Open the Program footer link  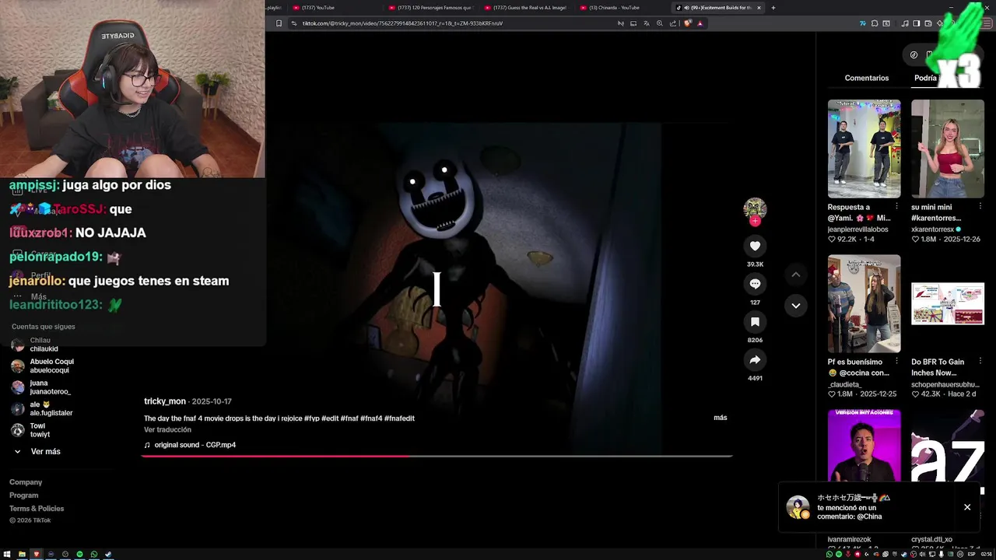point(23,495)
